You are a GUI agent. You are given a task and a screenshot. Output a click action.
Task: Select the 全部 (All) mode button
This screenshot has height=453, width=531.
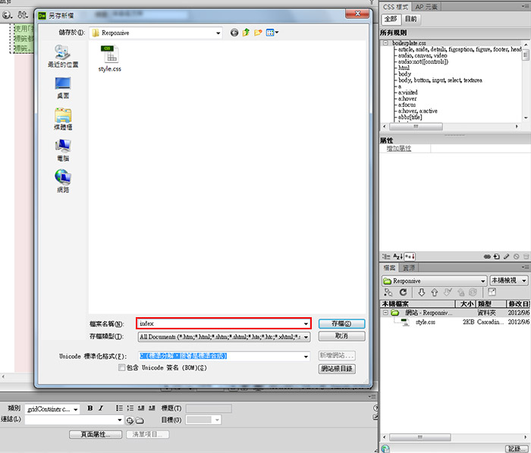pyautogui.click(x=391, y=19)
